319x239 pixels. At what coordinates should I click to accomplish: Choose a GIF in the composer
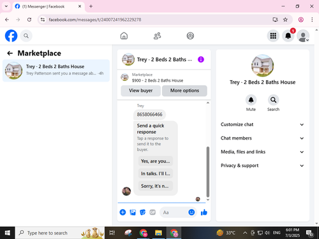coord(152,212)
